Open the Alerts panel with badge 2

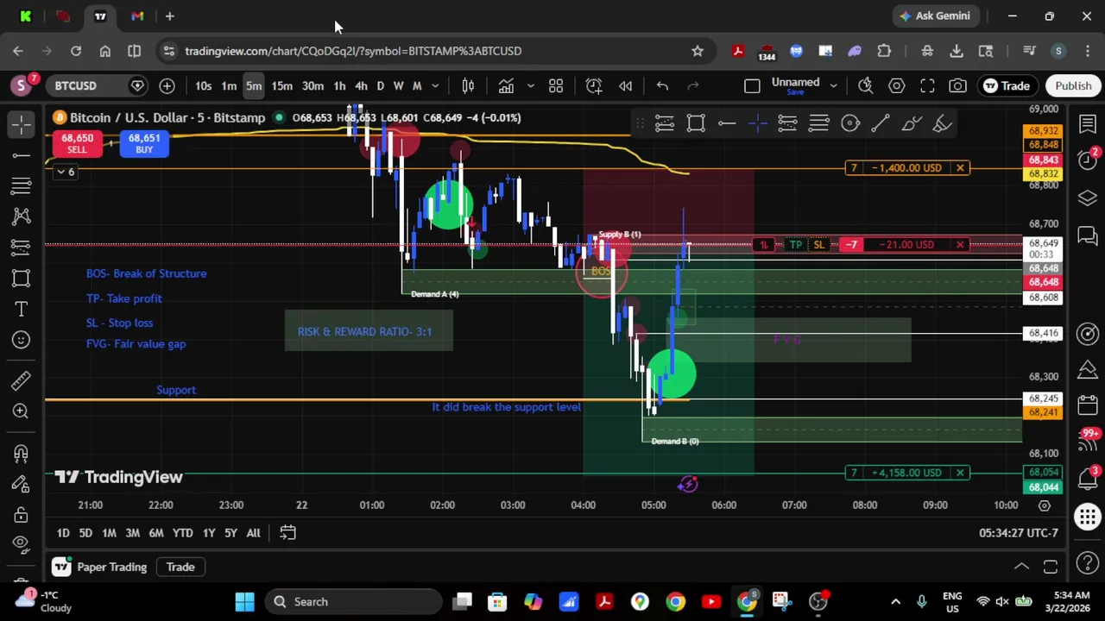click(1087, 161)
